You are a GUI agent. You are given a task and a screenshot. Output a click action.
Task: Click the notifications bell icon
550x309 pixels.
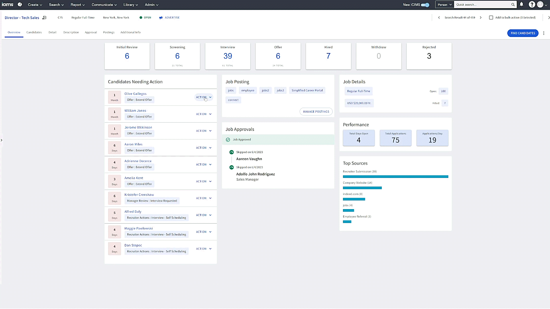click(x=521, y=5)
